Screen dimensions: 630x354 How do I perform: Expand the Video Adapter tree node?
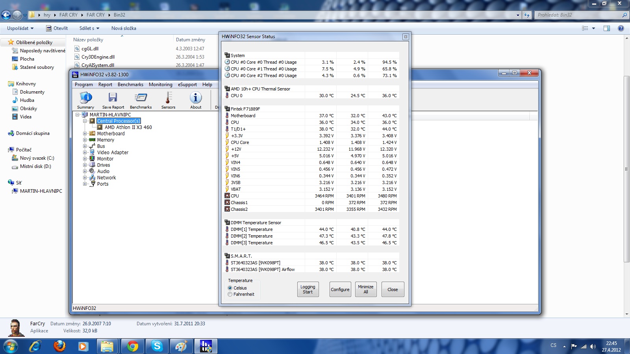[x=85, y=153]
